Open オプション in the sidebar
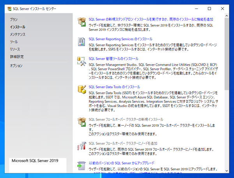Image resolution: width=234 pixels, height=178 pixels. click(x=16, y=66)
